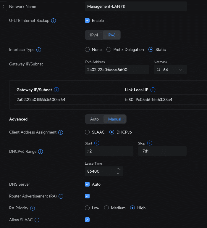This screenshot has width=207, height=228.
Task: Switch Advanced setting to Auto
Action: pos(94,119)
